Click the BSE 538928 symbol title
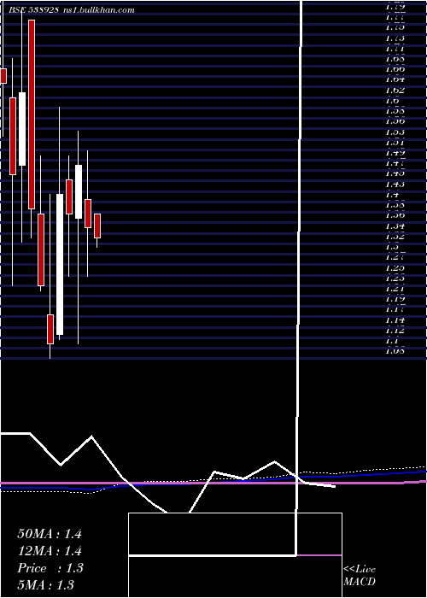The image size is (427, 598). 33,10
